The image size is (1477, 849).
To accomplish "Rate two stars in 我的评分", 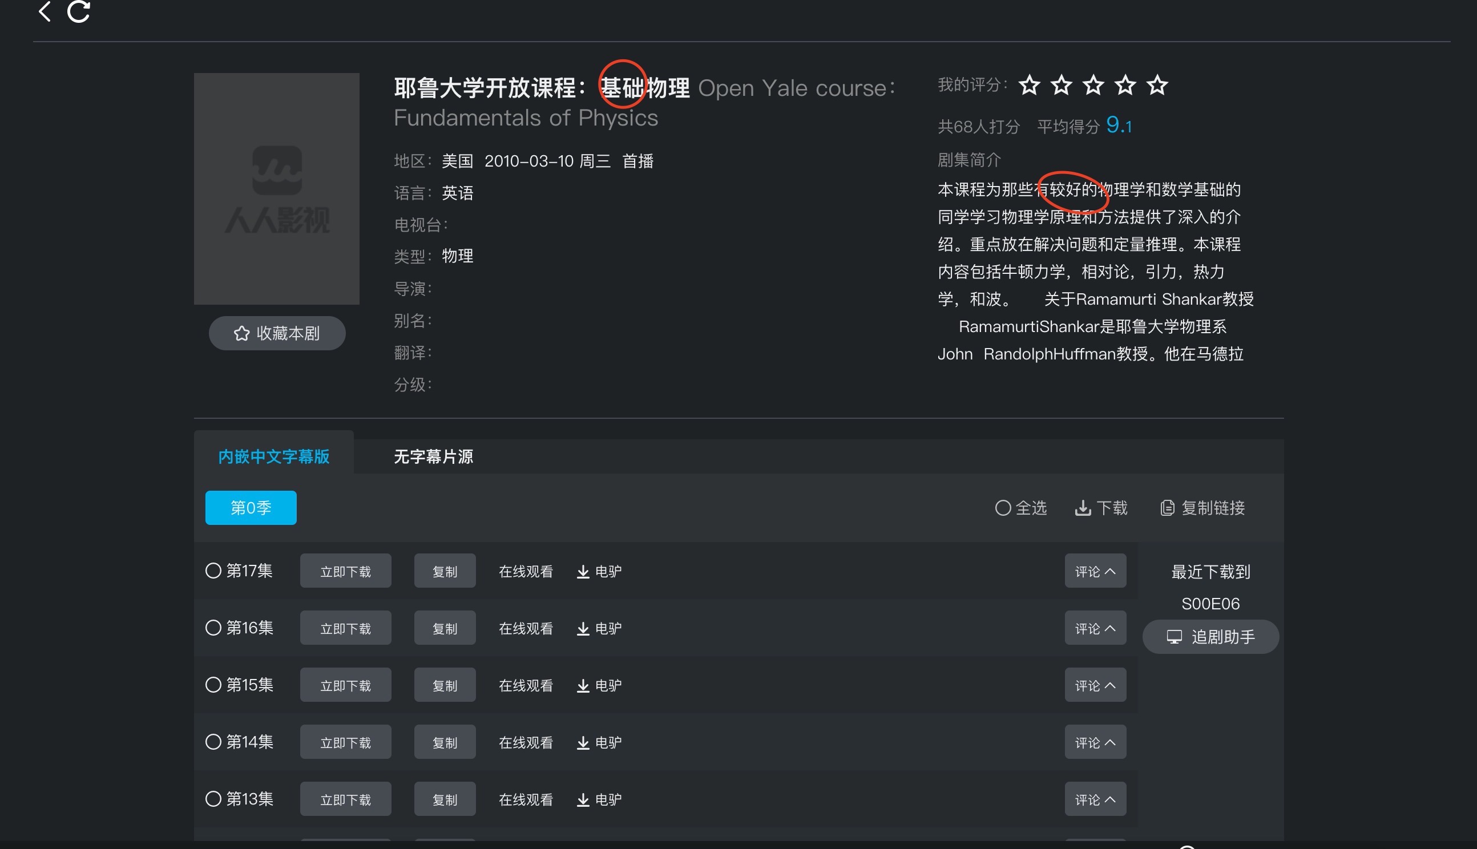I will click(1062, 85).
